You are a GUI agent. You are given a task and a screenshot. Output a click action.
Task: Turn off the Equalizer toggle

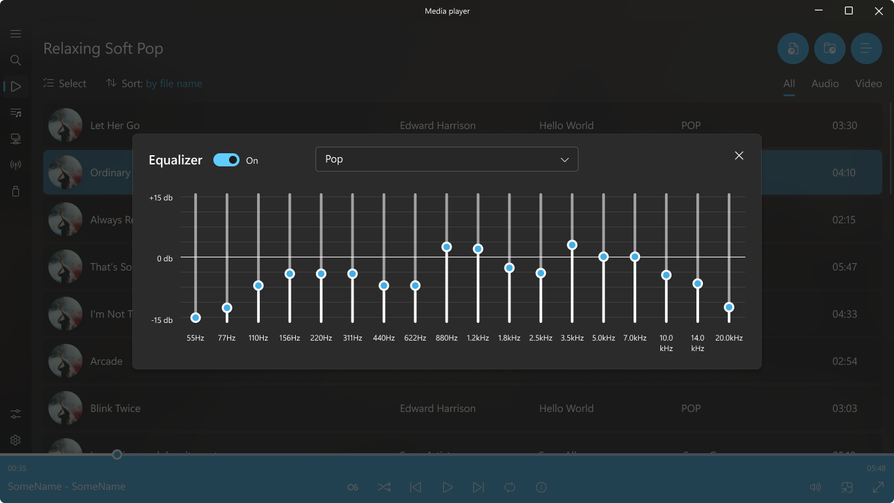[x=226, y=159]
